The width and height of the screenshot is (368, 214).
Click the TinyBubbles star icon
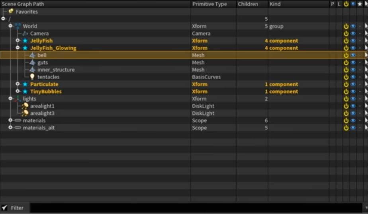click(25, 91)
